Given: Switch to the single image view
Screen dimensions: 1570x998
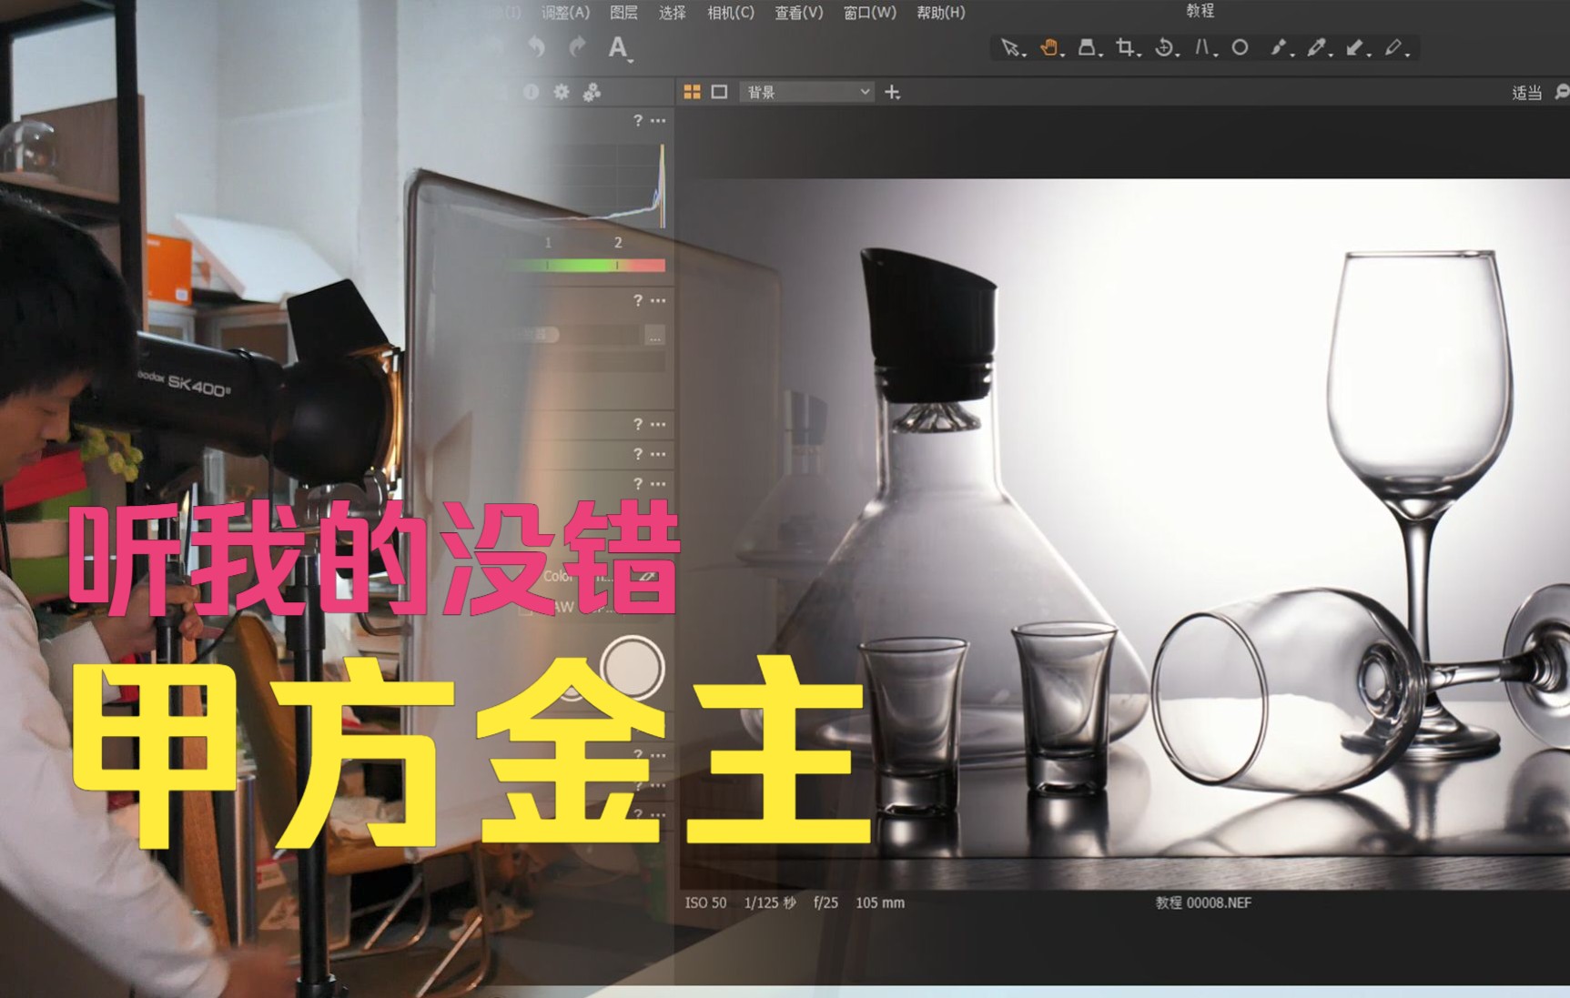Looking at the screenshot, I should (719, 92).
